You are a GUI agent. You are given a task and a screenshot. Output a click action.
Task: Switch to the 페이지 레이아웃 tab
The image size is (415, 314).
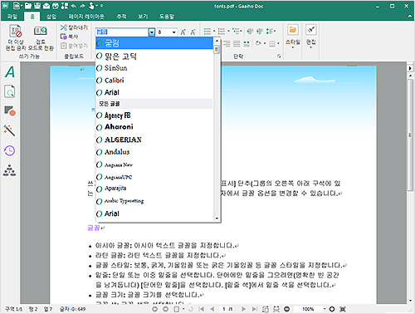click(x=86, y=17)
